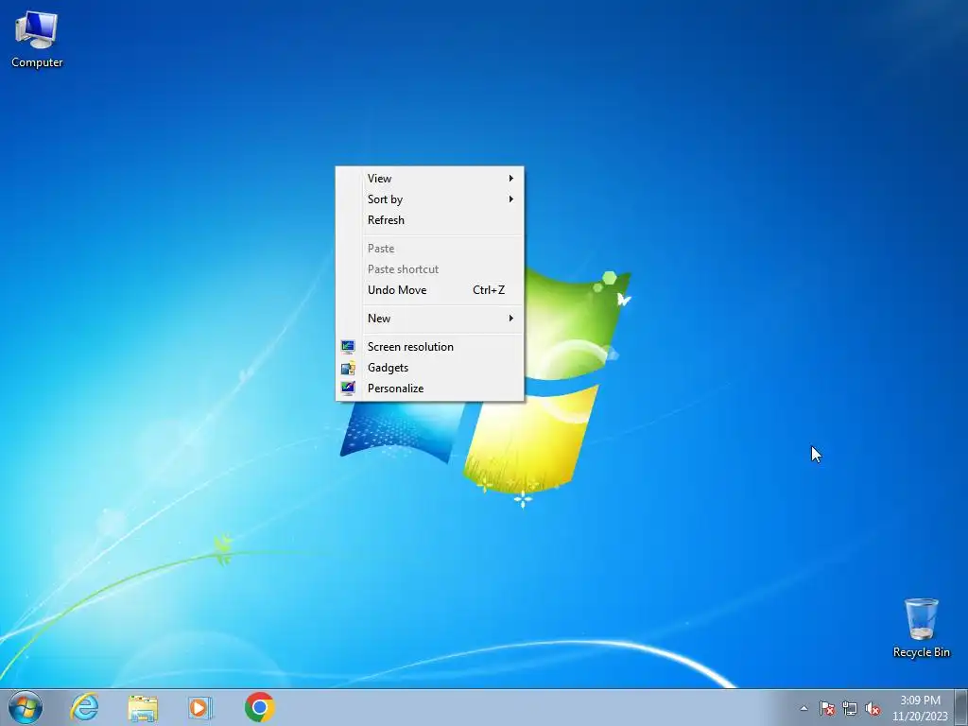The width and height of the screenshot is (968, 726).
Task: Click the Show desktop button strip
Action: [961, 707]
